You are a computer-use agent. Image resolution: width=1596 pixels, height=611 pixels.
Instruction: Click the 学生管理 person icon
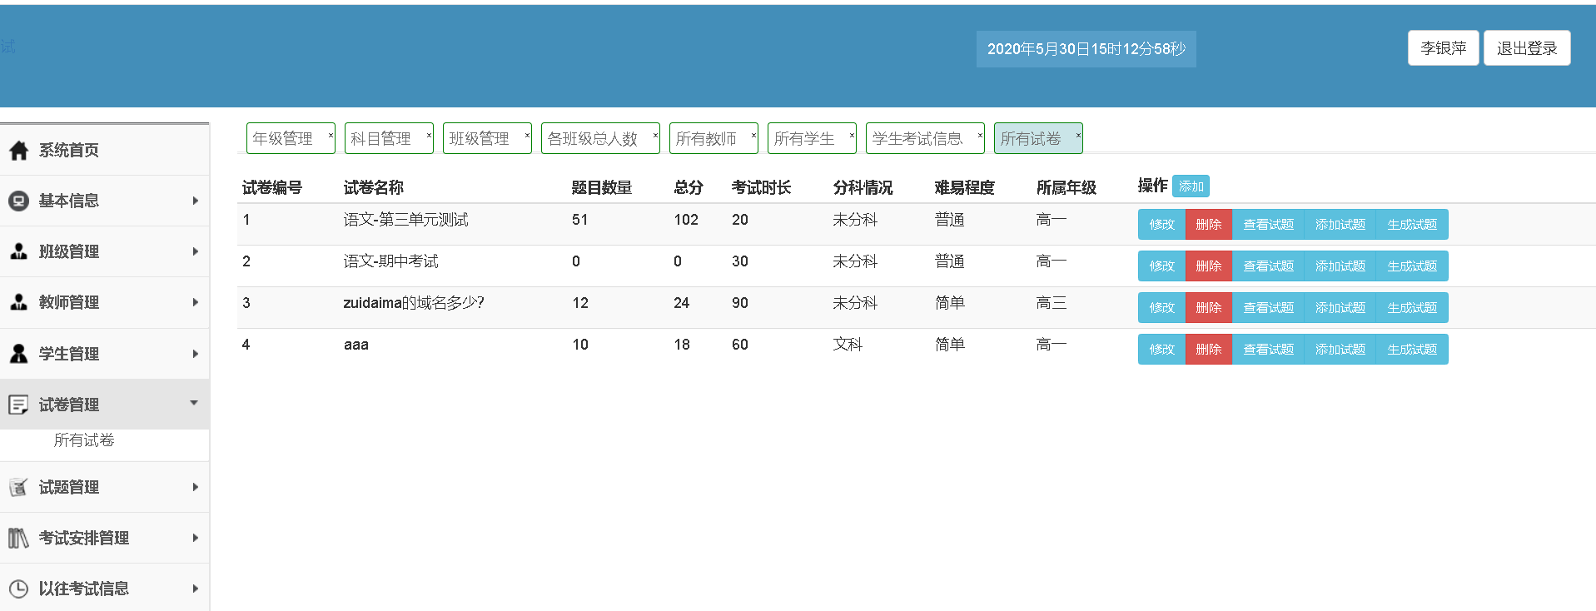(x=18, y=354)
